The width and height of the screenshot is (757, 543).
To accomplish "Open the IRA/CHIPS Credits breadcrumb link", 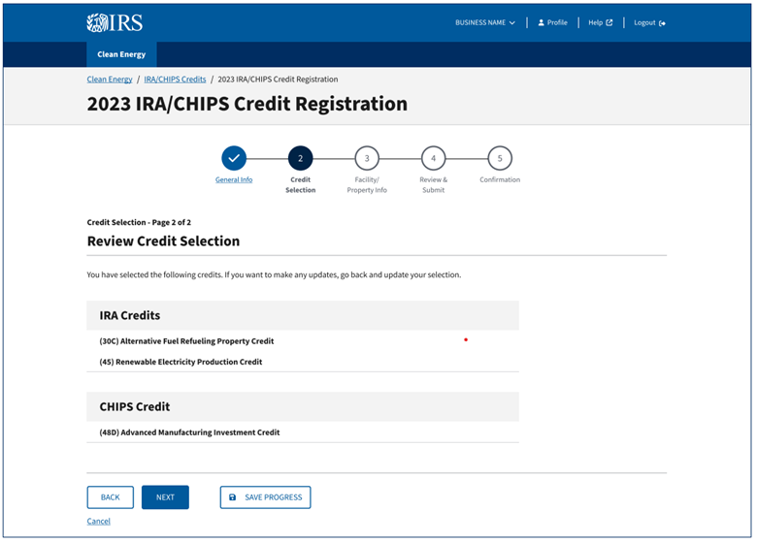I will point(175,80).
